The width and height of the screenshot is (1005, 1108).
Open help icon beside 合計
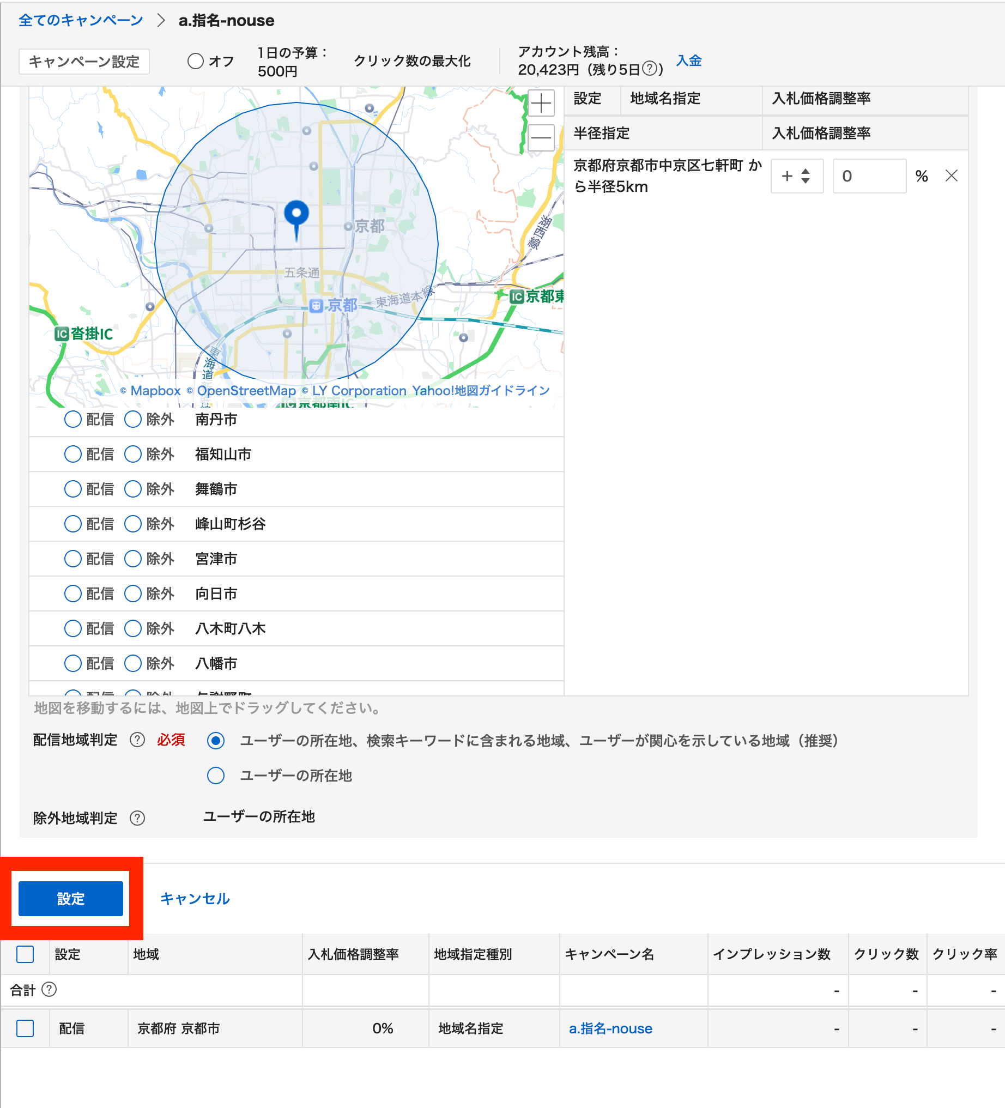[50, 990]
